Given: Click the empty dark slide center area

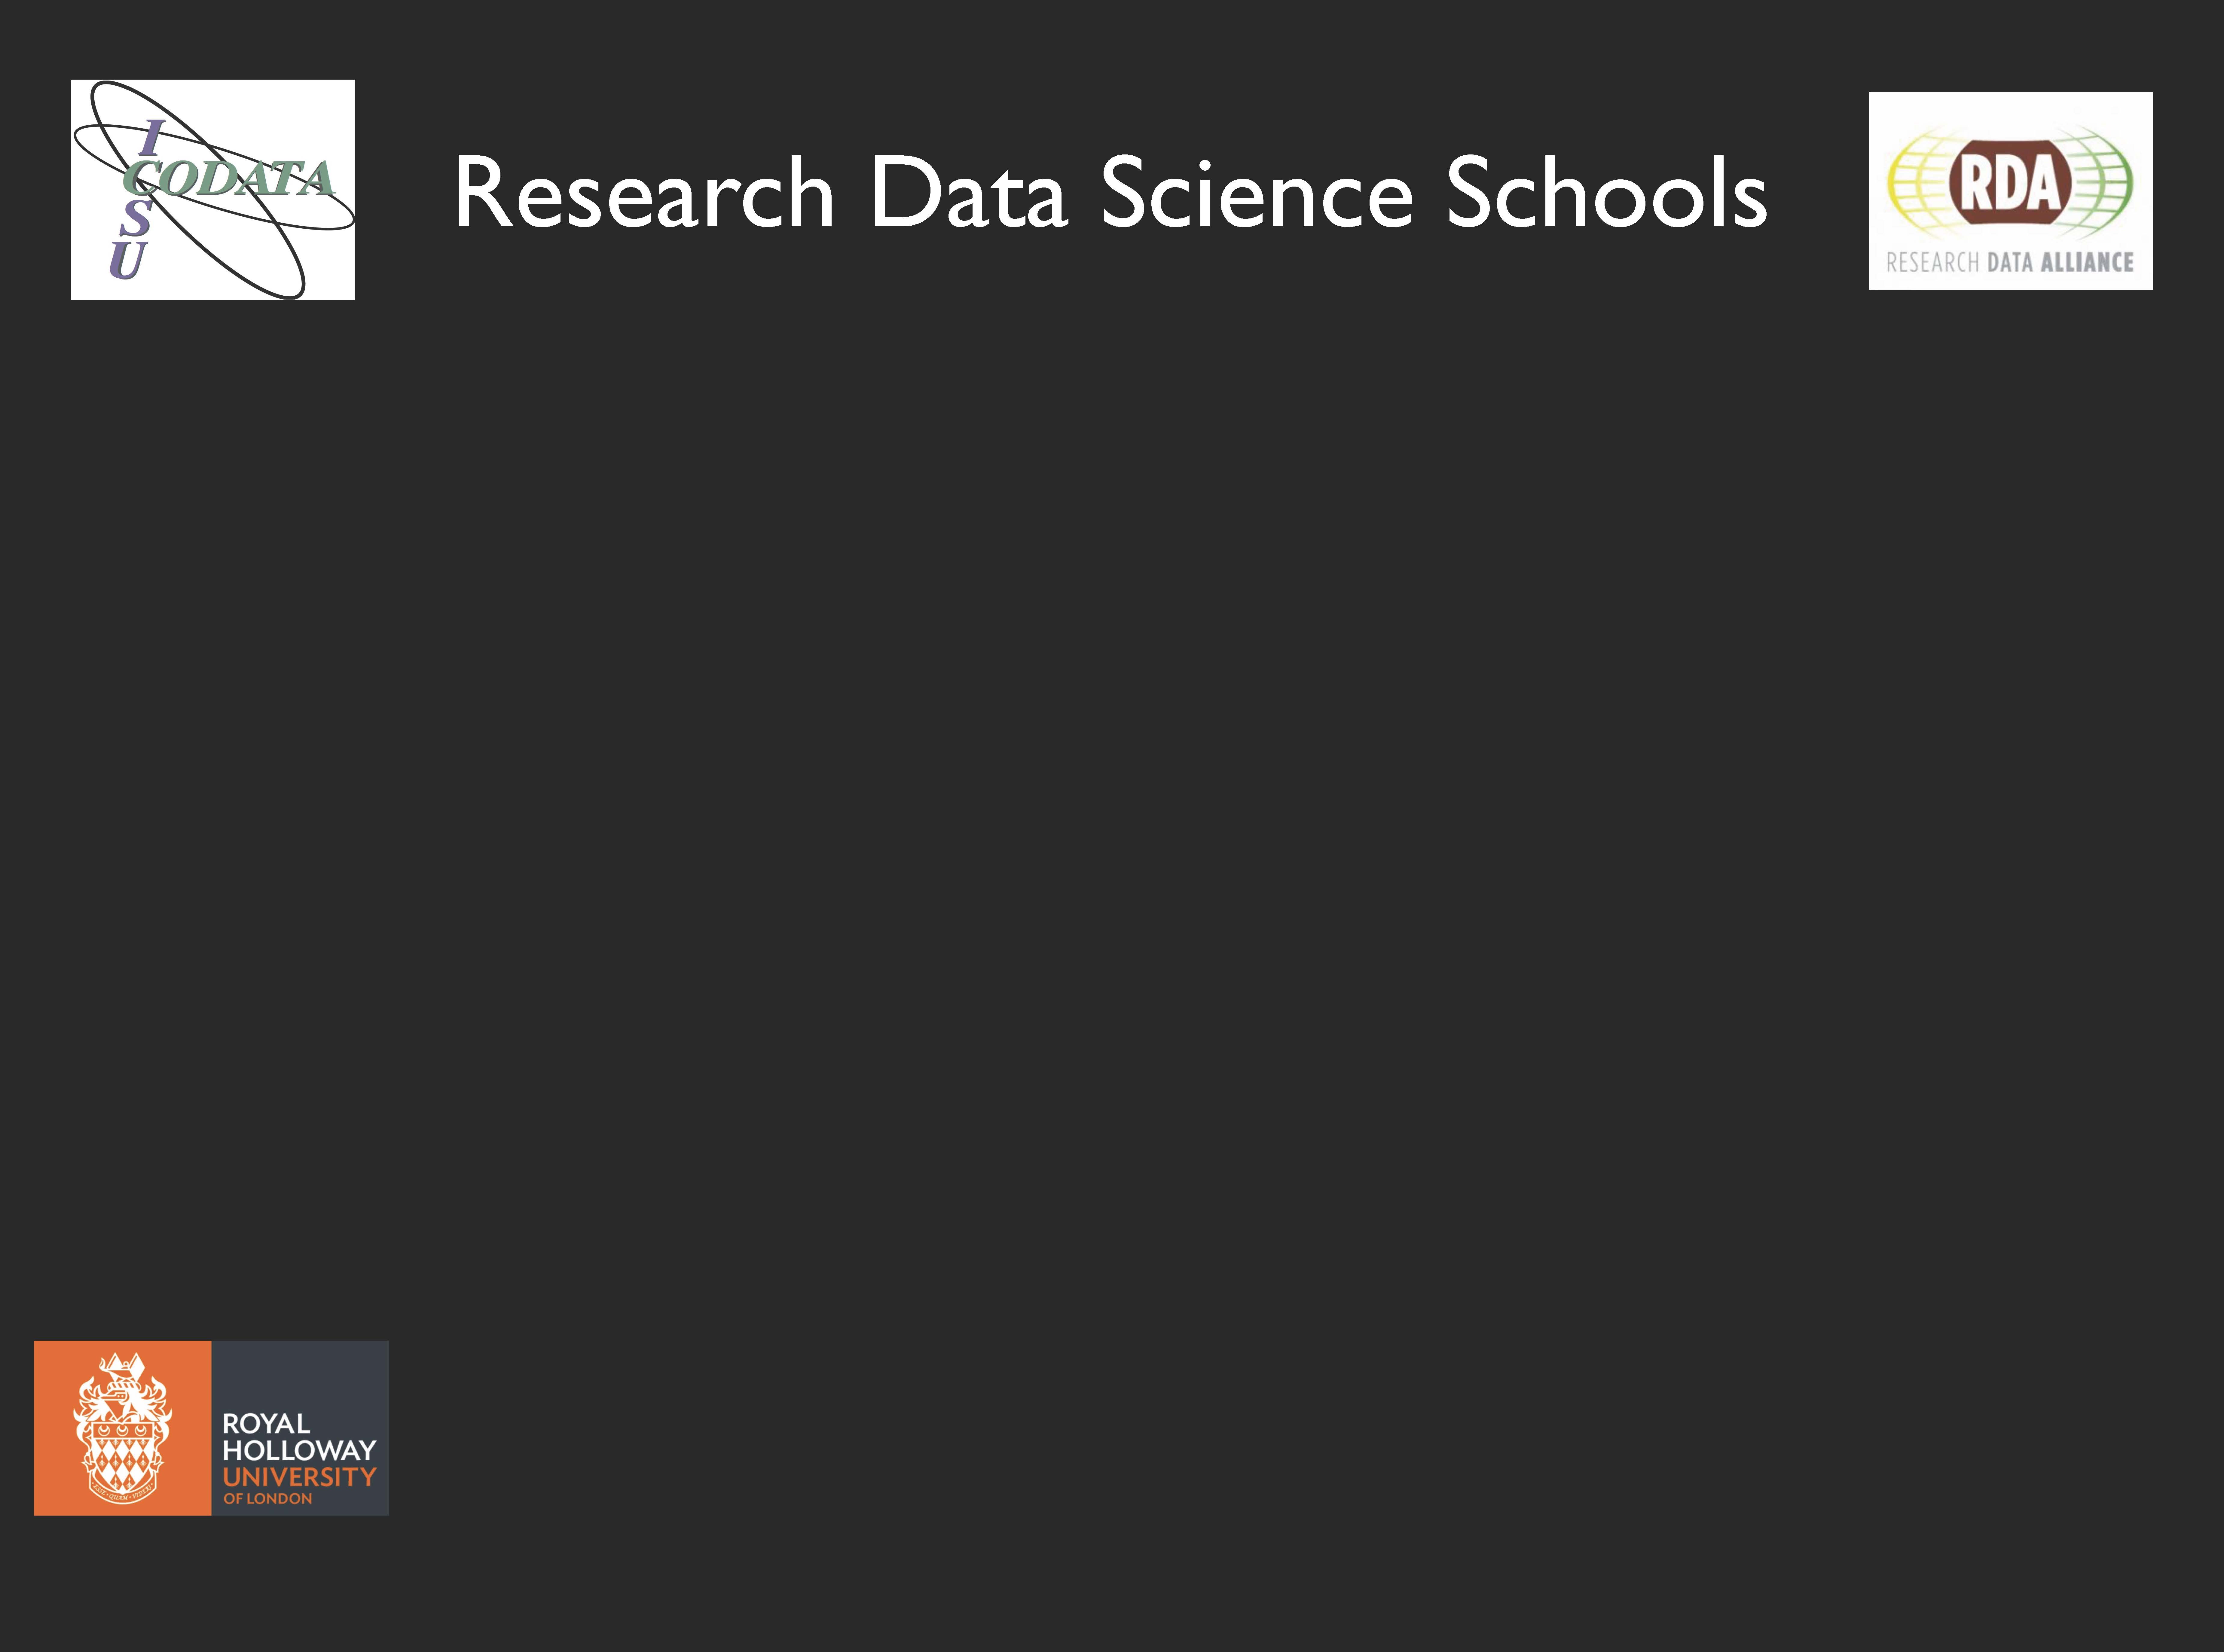Looking at the screenshot, I should click(1112, 826).
